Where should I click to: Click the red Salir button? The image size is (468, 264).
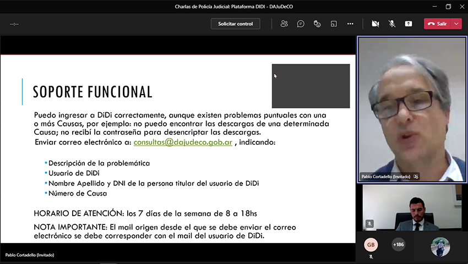tap(437, 24)
